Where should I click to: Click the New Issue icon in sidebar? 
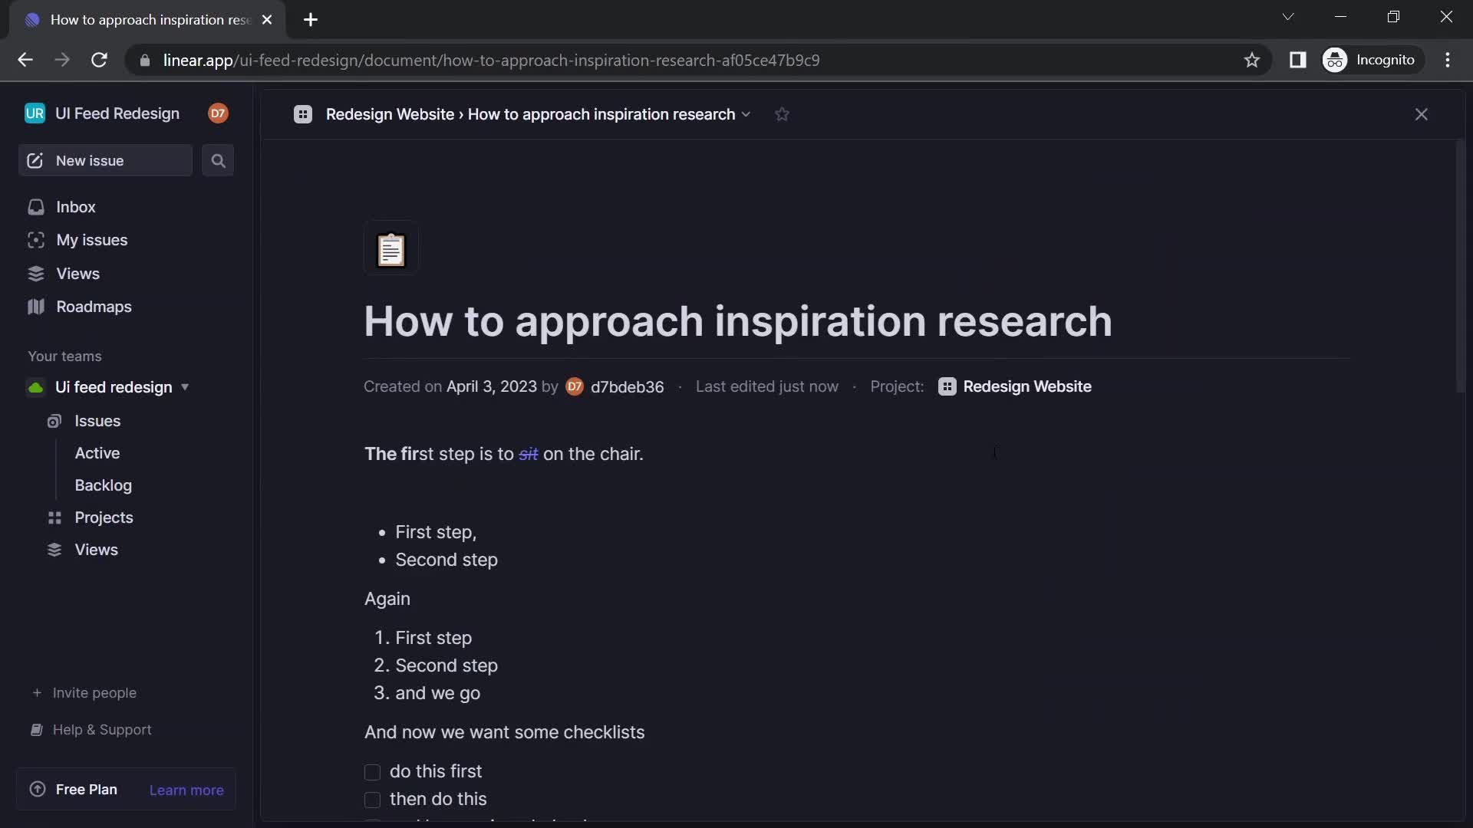(35, 161)
